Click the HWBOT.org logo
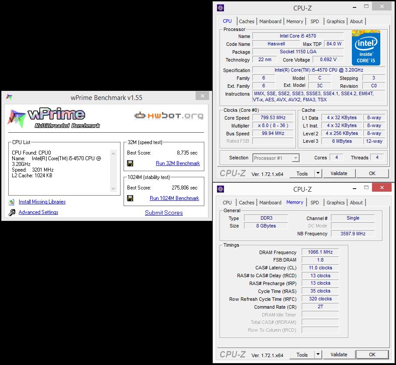The height and width of the screenshot is (365, 396). [x=169, y=115]
